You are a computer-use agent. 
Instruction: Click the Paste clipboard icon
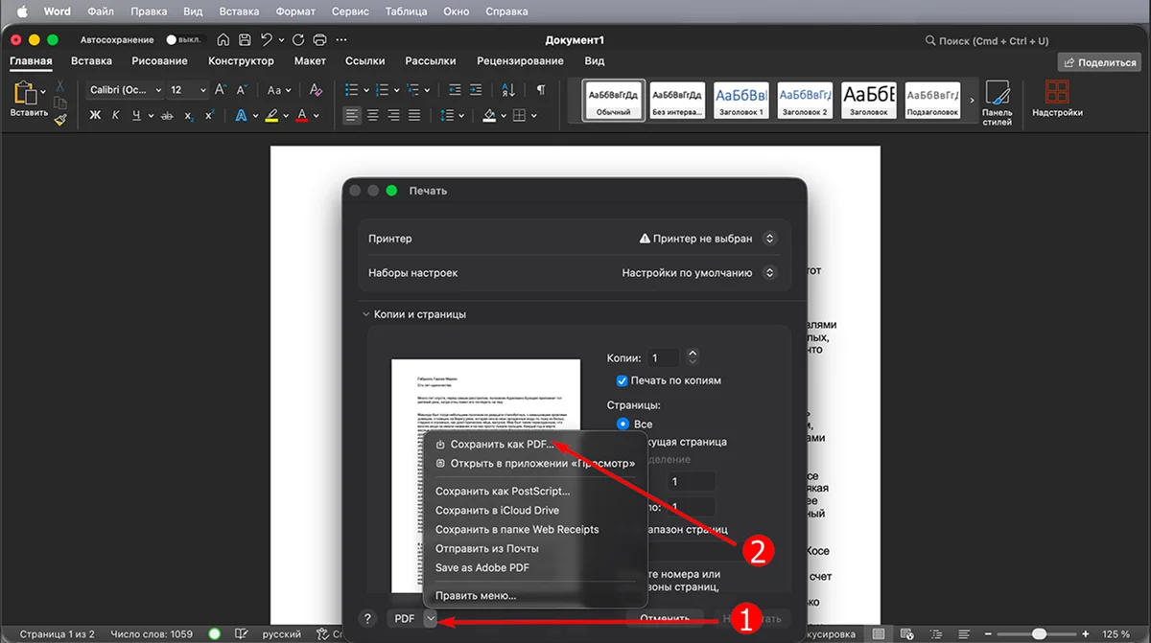coord(24,94)
